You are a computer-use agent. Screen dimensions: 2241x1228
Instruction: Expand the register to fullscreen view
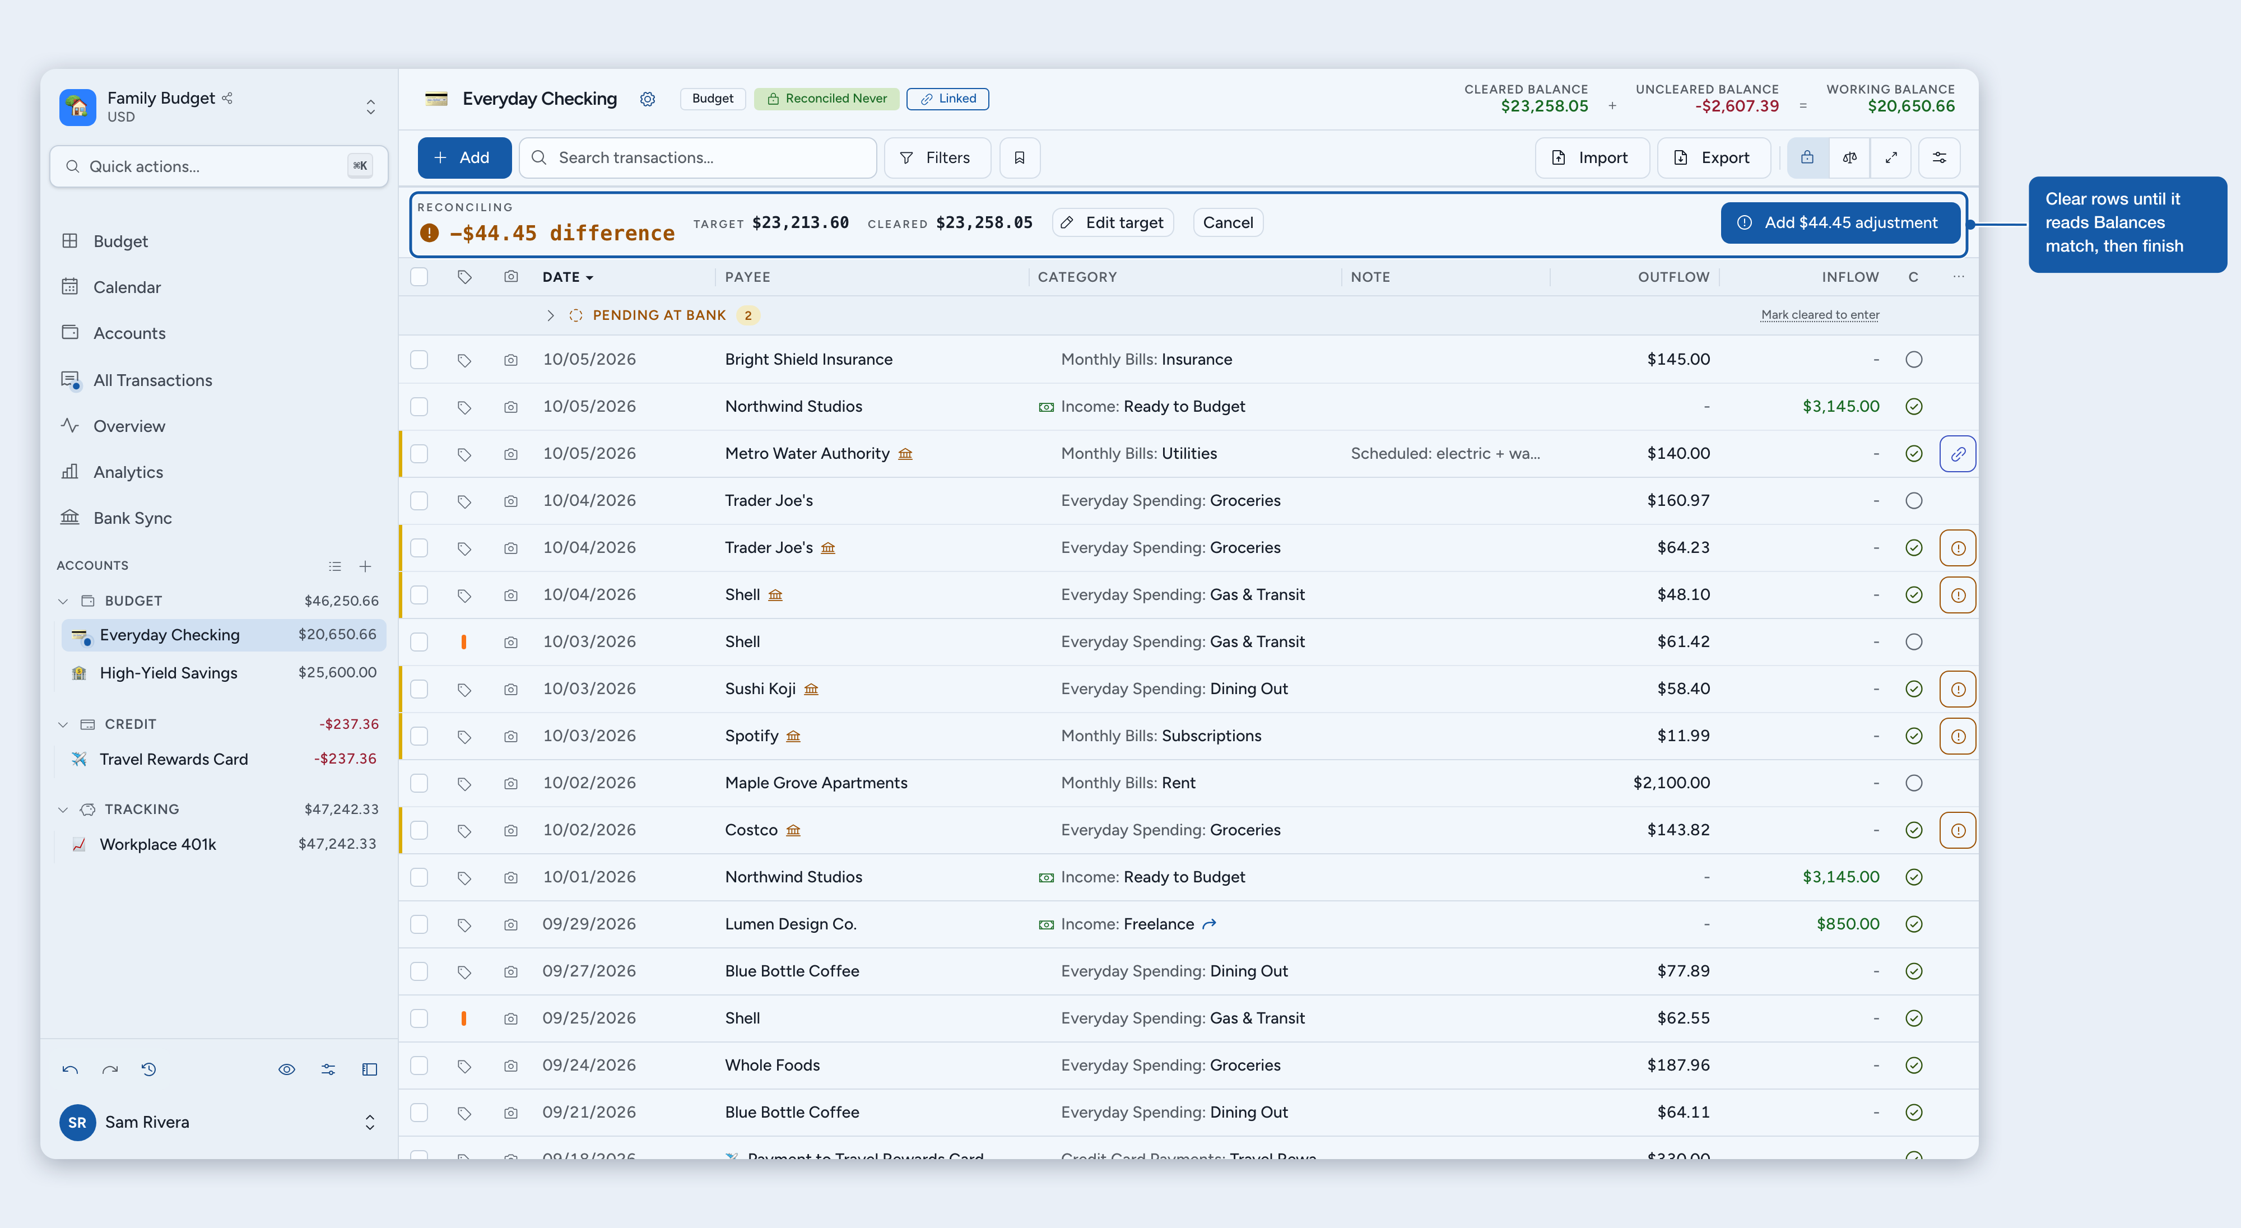tap(1890, 157)
